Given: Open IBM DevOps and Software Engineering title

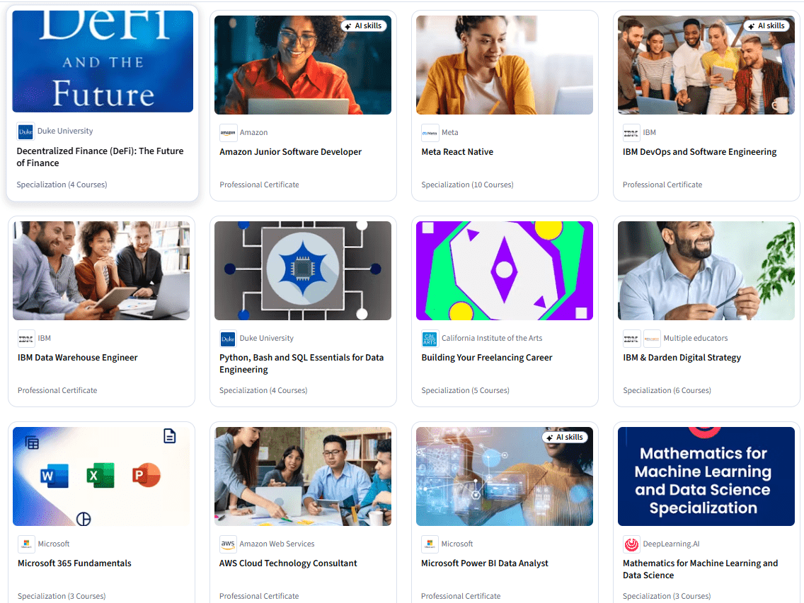Looking at the screenshot, I should pyautogui.click(x=699, y=152).
